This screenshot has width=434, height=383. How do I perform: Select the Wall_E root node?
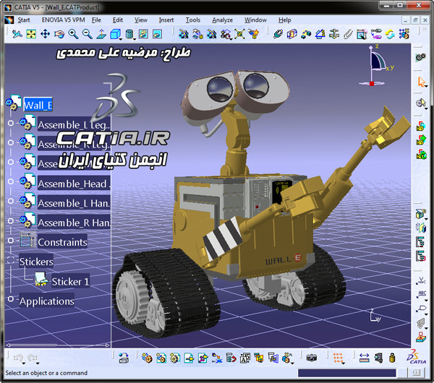pyautogui.click(x=38, y=105)
